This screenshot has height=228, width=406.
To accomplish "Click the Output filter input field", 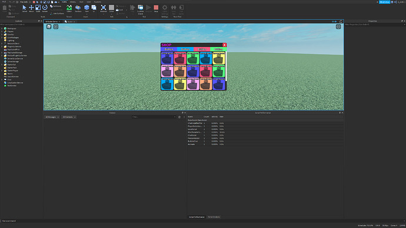I will (x=154, y=117).
